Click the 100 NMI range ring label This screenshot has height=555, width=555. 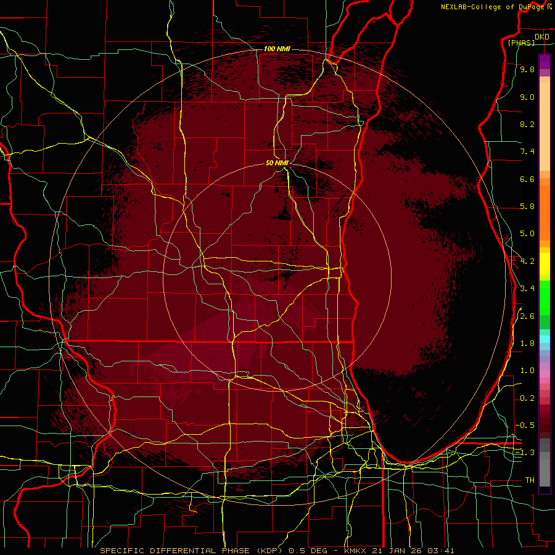(277, 49)
